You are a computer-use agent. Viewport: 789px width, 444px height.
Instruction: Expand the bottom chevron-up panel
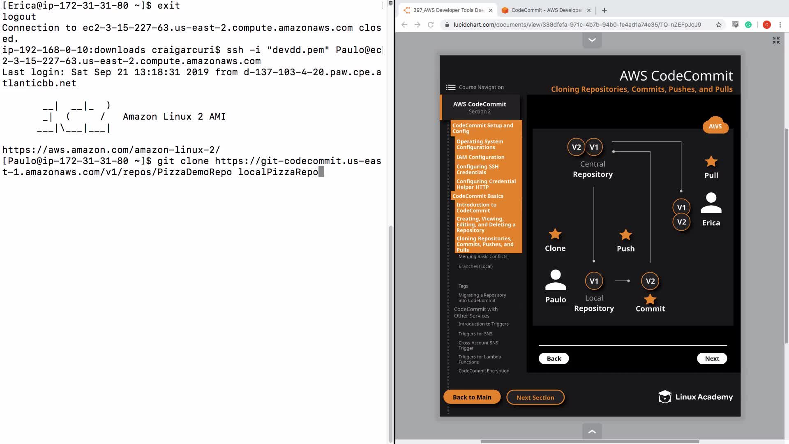pos(592,431)
